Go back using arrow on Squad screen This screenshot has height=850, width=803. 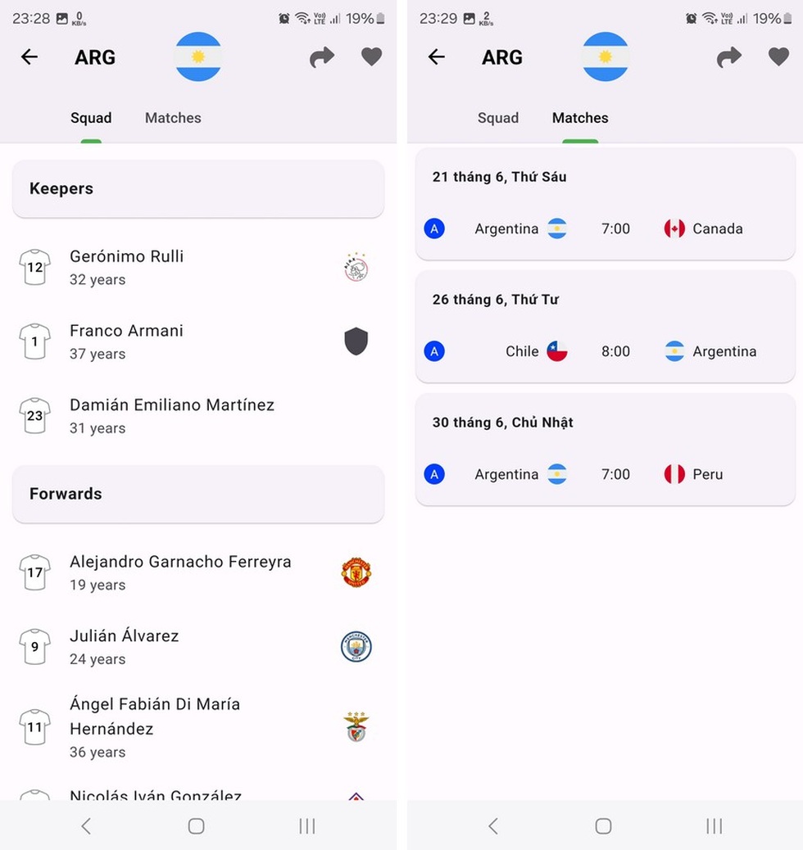coord(29,57)
